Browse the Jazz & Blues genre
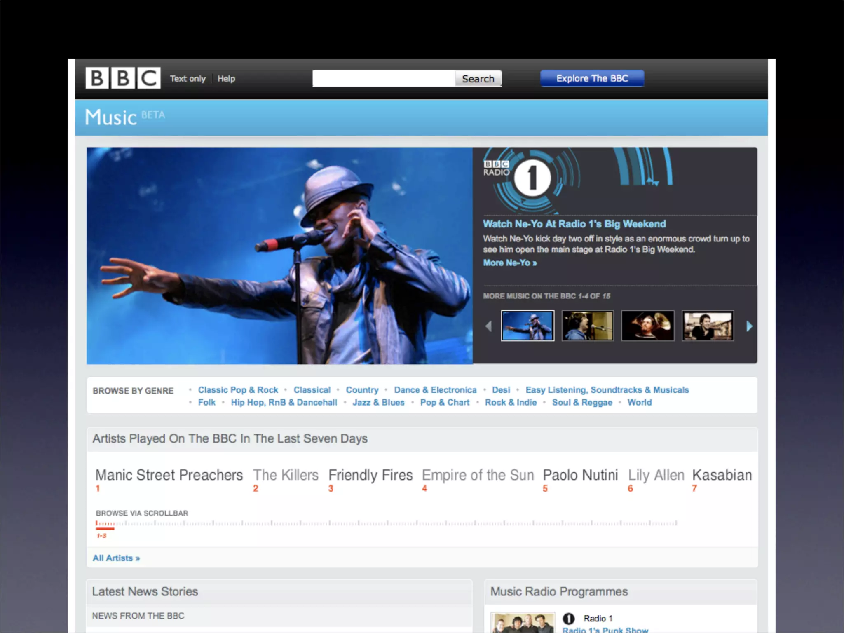 point(378,402)
